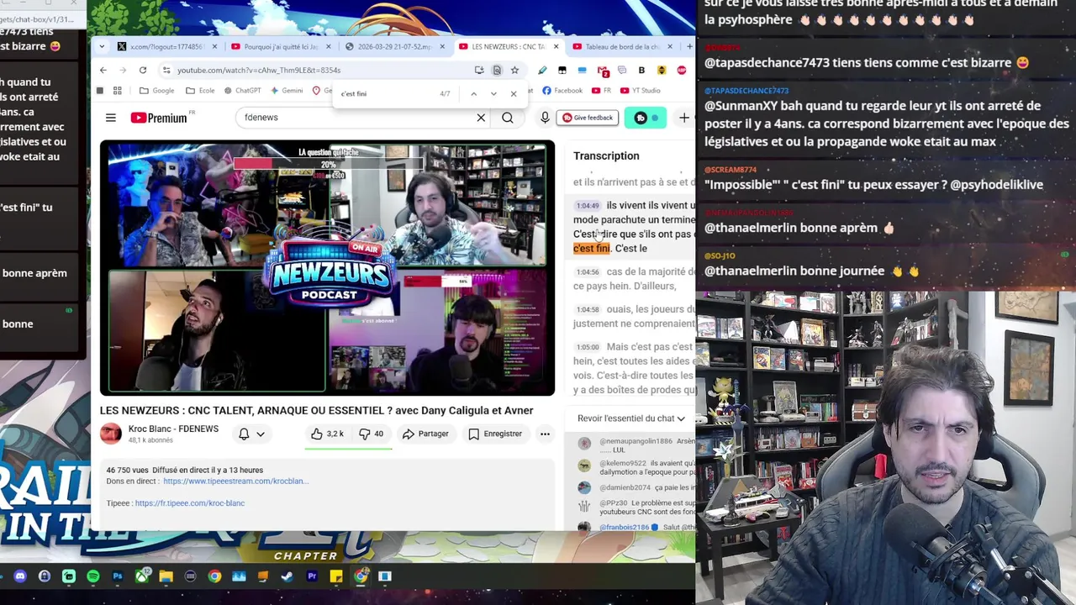Click the bold B extension icon
Viewport: 1076px width, 605px height.
click(641, 71)
